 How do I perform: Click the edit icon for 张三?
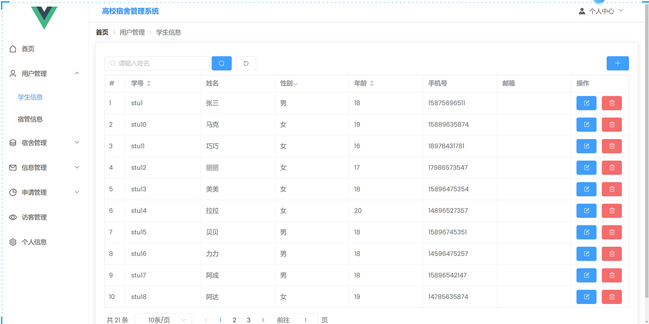coord(586,103)
